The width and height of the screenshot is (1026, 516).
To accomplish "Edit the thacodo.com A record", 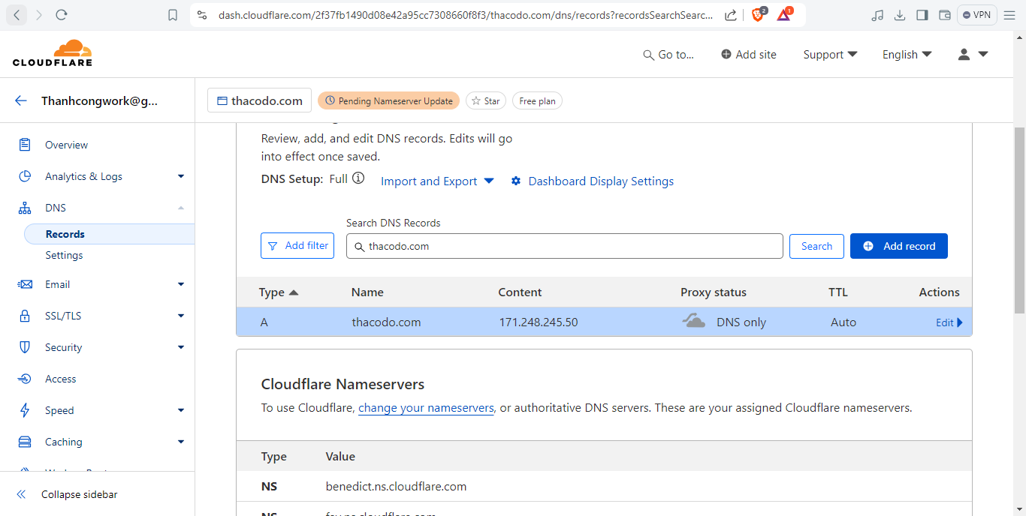I will coord(949,322).
